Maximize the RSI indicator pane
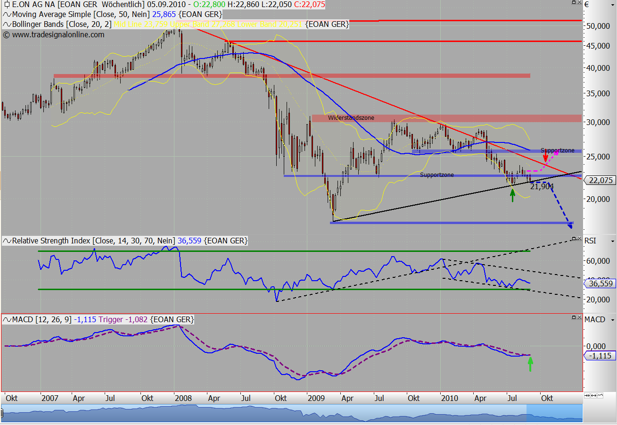The image size is (617, 425). (574, 239)
